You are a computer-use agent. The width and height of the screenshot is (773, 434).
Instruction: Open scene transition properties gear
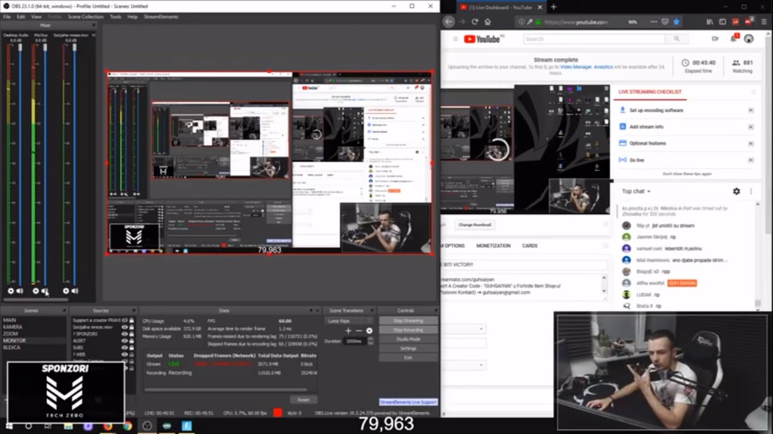pos(369,330)
